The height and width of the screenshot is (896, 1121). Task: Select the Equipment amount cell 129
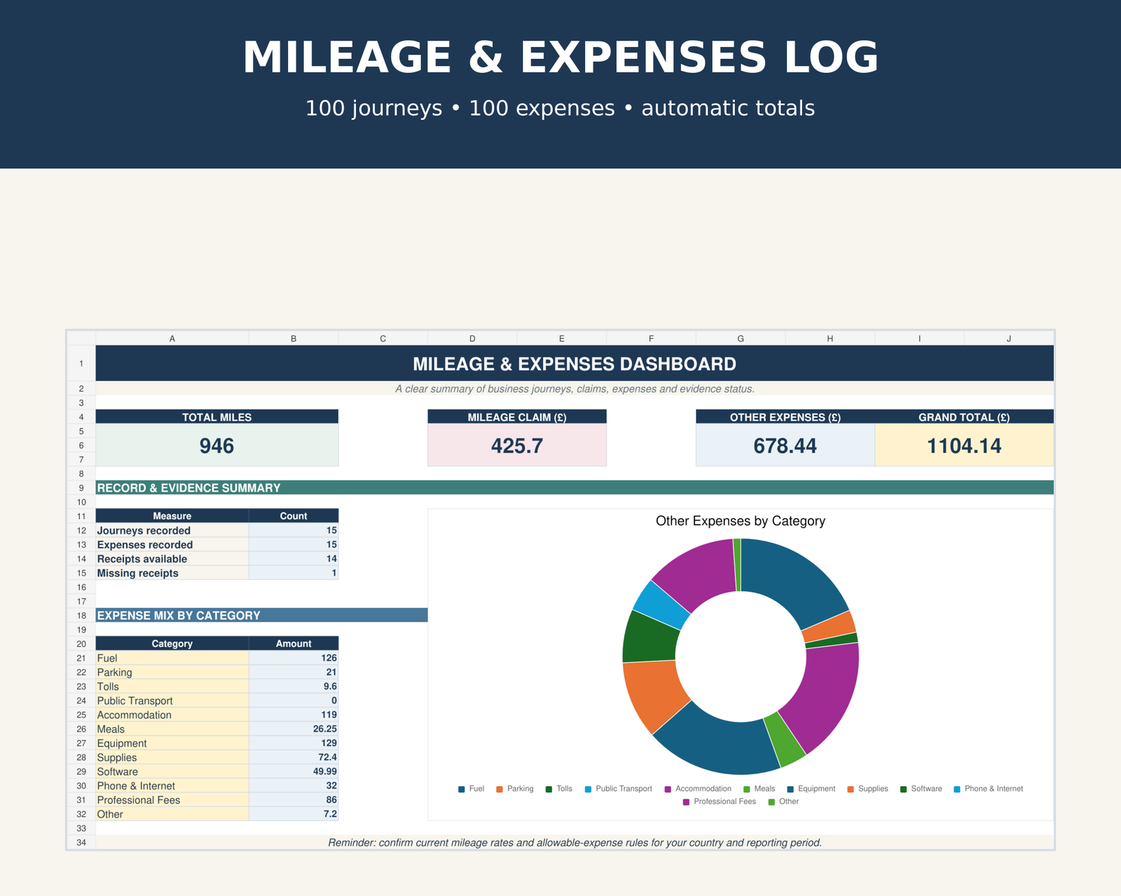294,743
